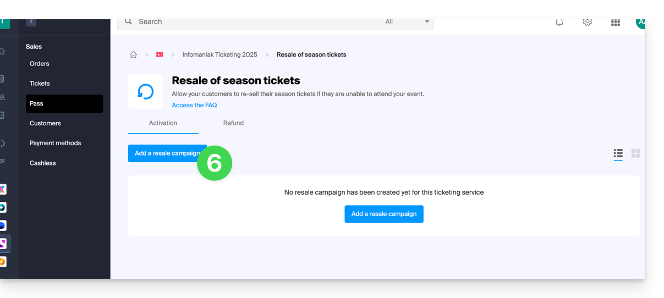Viewport: 664px width, 298px height.
Task: Open the notifications bell
Action: coord(559,23)
